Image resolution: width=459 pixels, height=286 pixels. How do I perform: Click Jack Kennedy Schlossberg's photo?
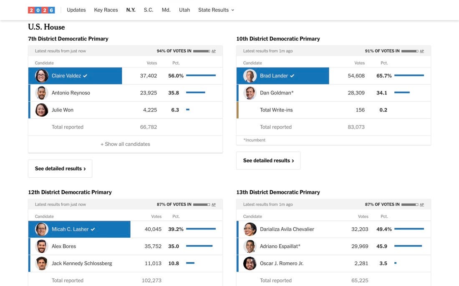(42, 264)
